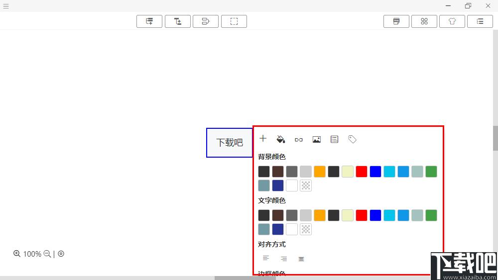Click the recenter target icon

click(61, 254)
